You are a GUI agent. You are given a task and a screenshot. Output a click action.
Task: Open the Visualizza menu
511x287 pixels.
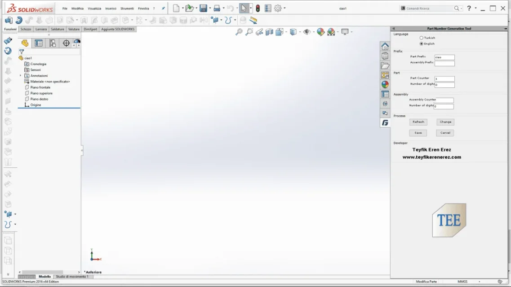click(94, 9)
